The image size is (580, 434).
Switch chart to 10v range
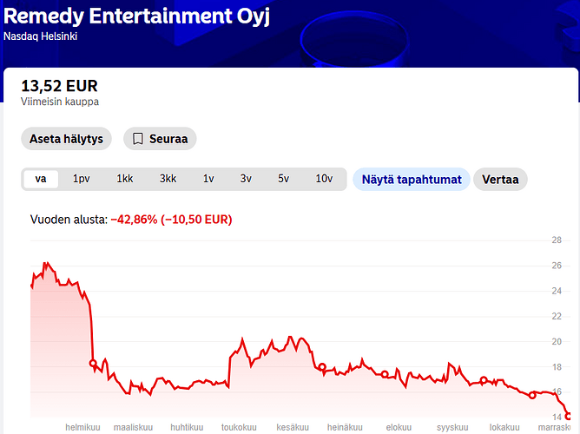coord(324,179)
